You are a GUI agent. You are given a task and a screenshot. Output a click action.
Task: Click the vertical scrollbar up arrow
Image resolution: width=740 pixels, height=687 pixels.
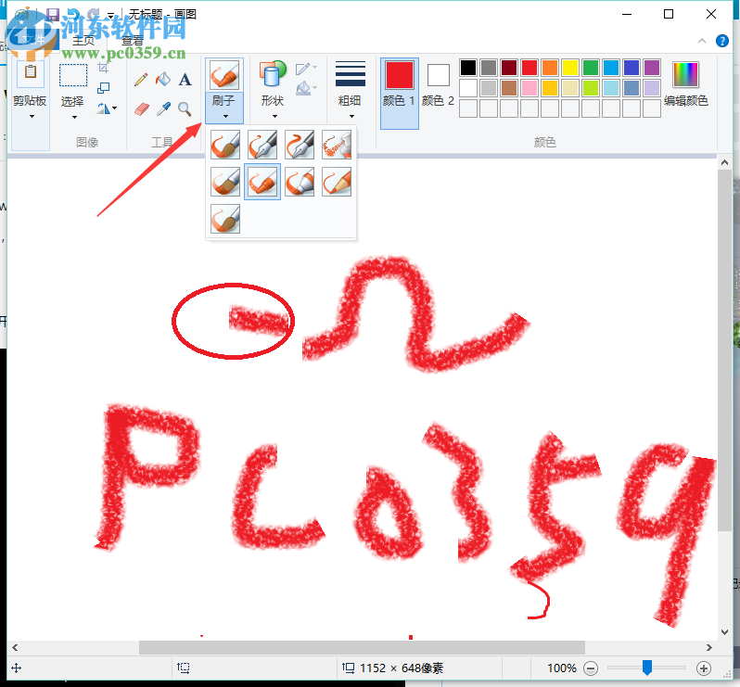[725, 163]
